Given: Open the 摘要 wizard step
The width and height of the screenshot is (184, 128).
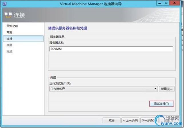Looking at the screenshot, I should coord(9,45).
